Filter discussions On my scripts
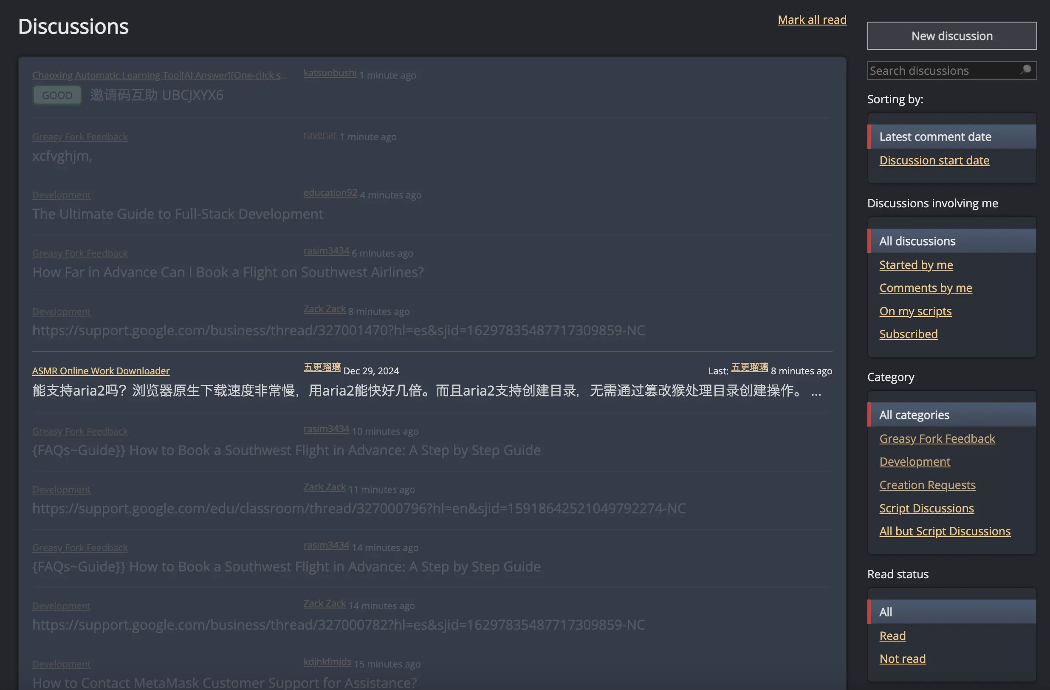The height and width of the screenshot is (690, 1050). coord(915,311)
